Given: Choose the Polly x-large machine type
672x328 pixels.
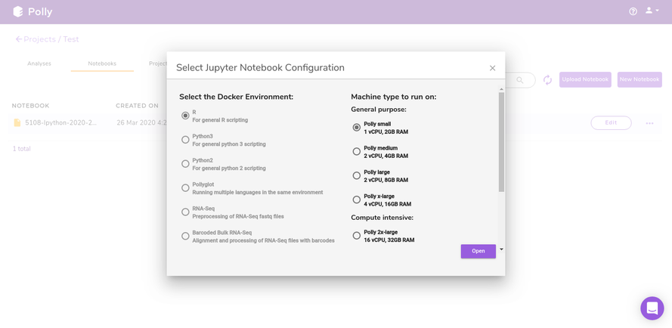Looking at the screenshot, I should coord(356,200).
